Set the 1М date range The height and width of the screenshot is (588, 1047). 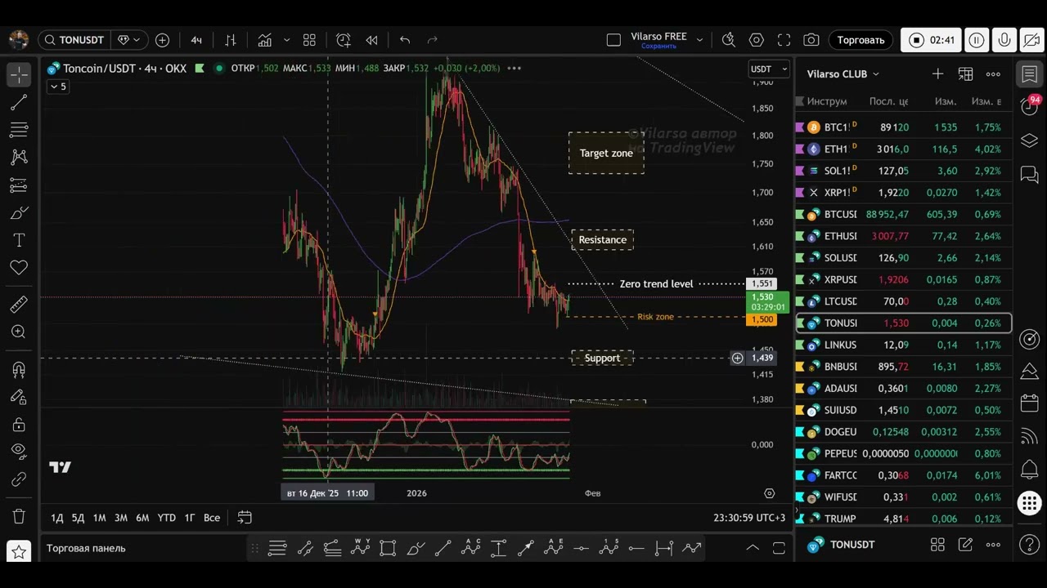(x=99, y=518)
